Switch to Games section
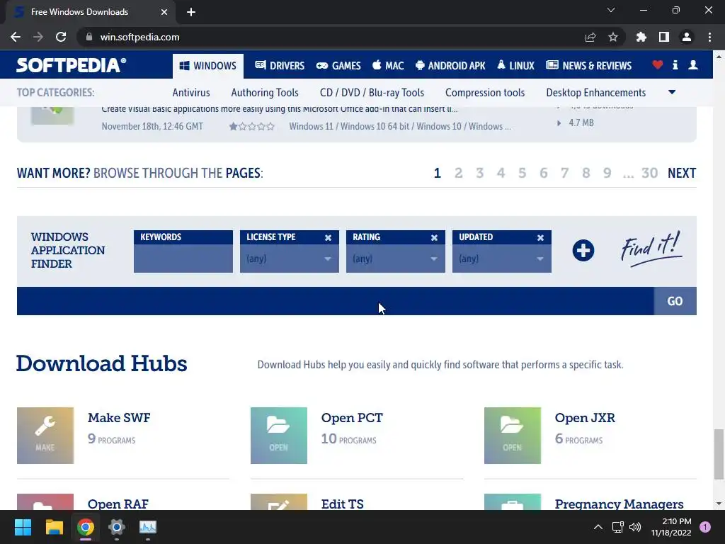 click(338, 66)
